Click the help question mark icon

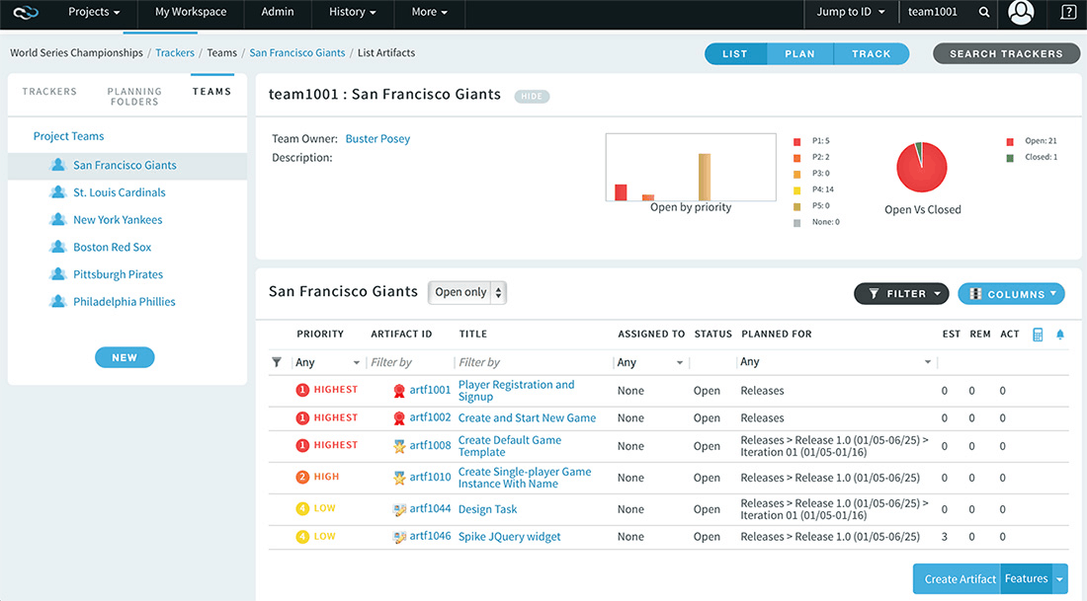[x=1068, y=13]
